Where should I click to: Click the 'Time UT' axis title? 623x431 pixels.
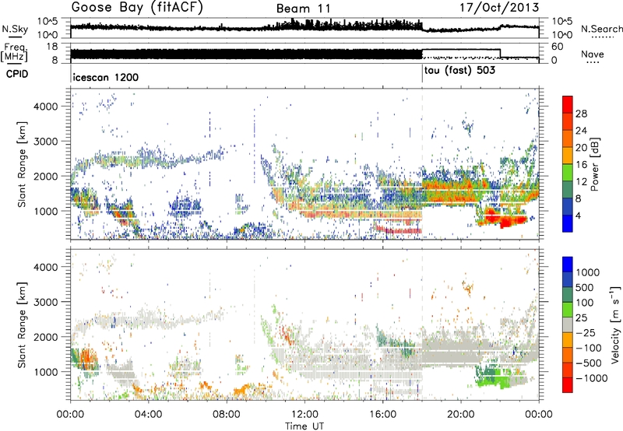[x=304, y=426]
